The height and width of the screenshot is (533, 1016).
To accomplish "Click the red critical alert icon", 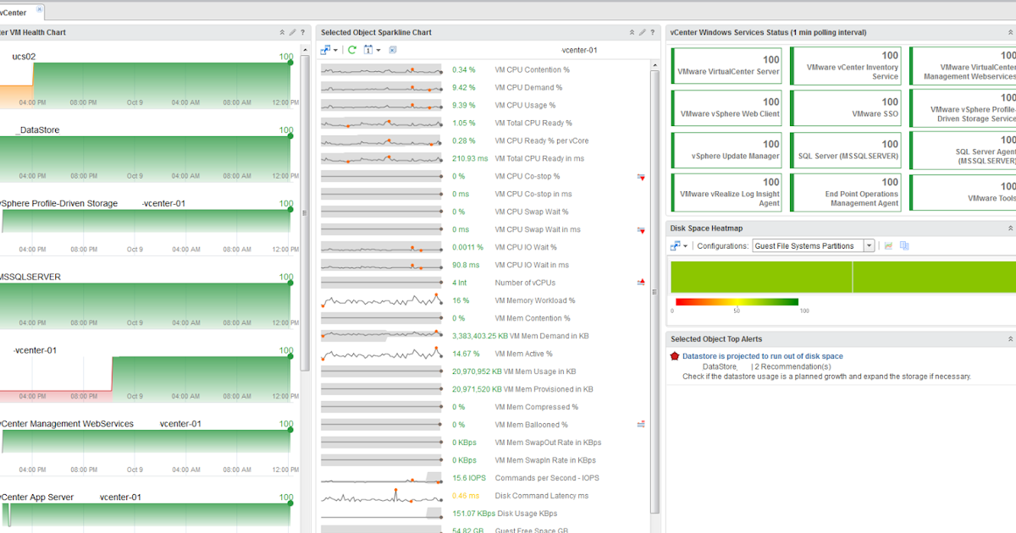I will 675,356.
